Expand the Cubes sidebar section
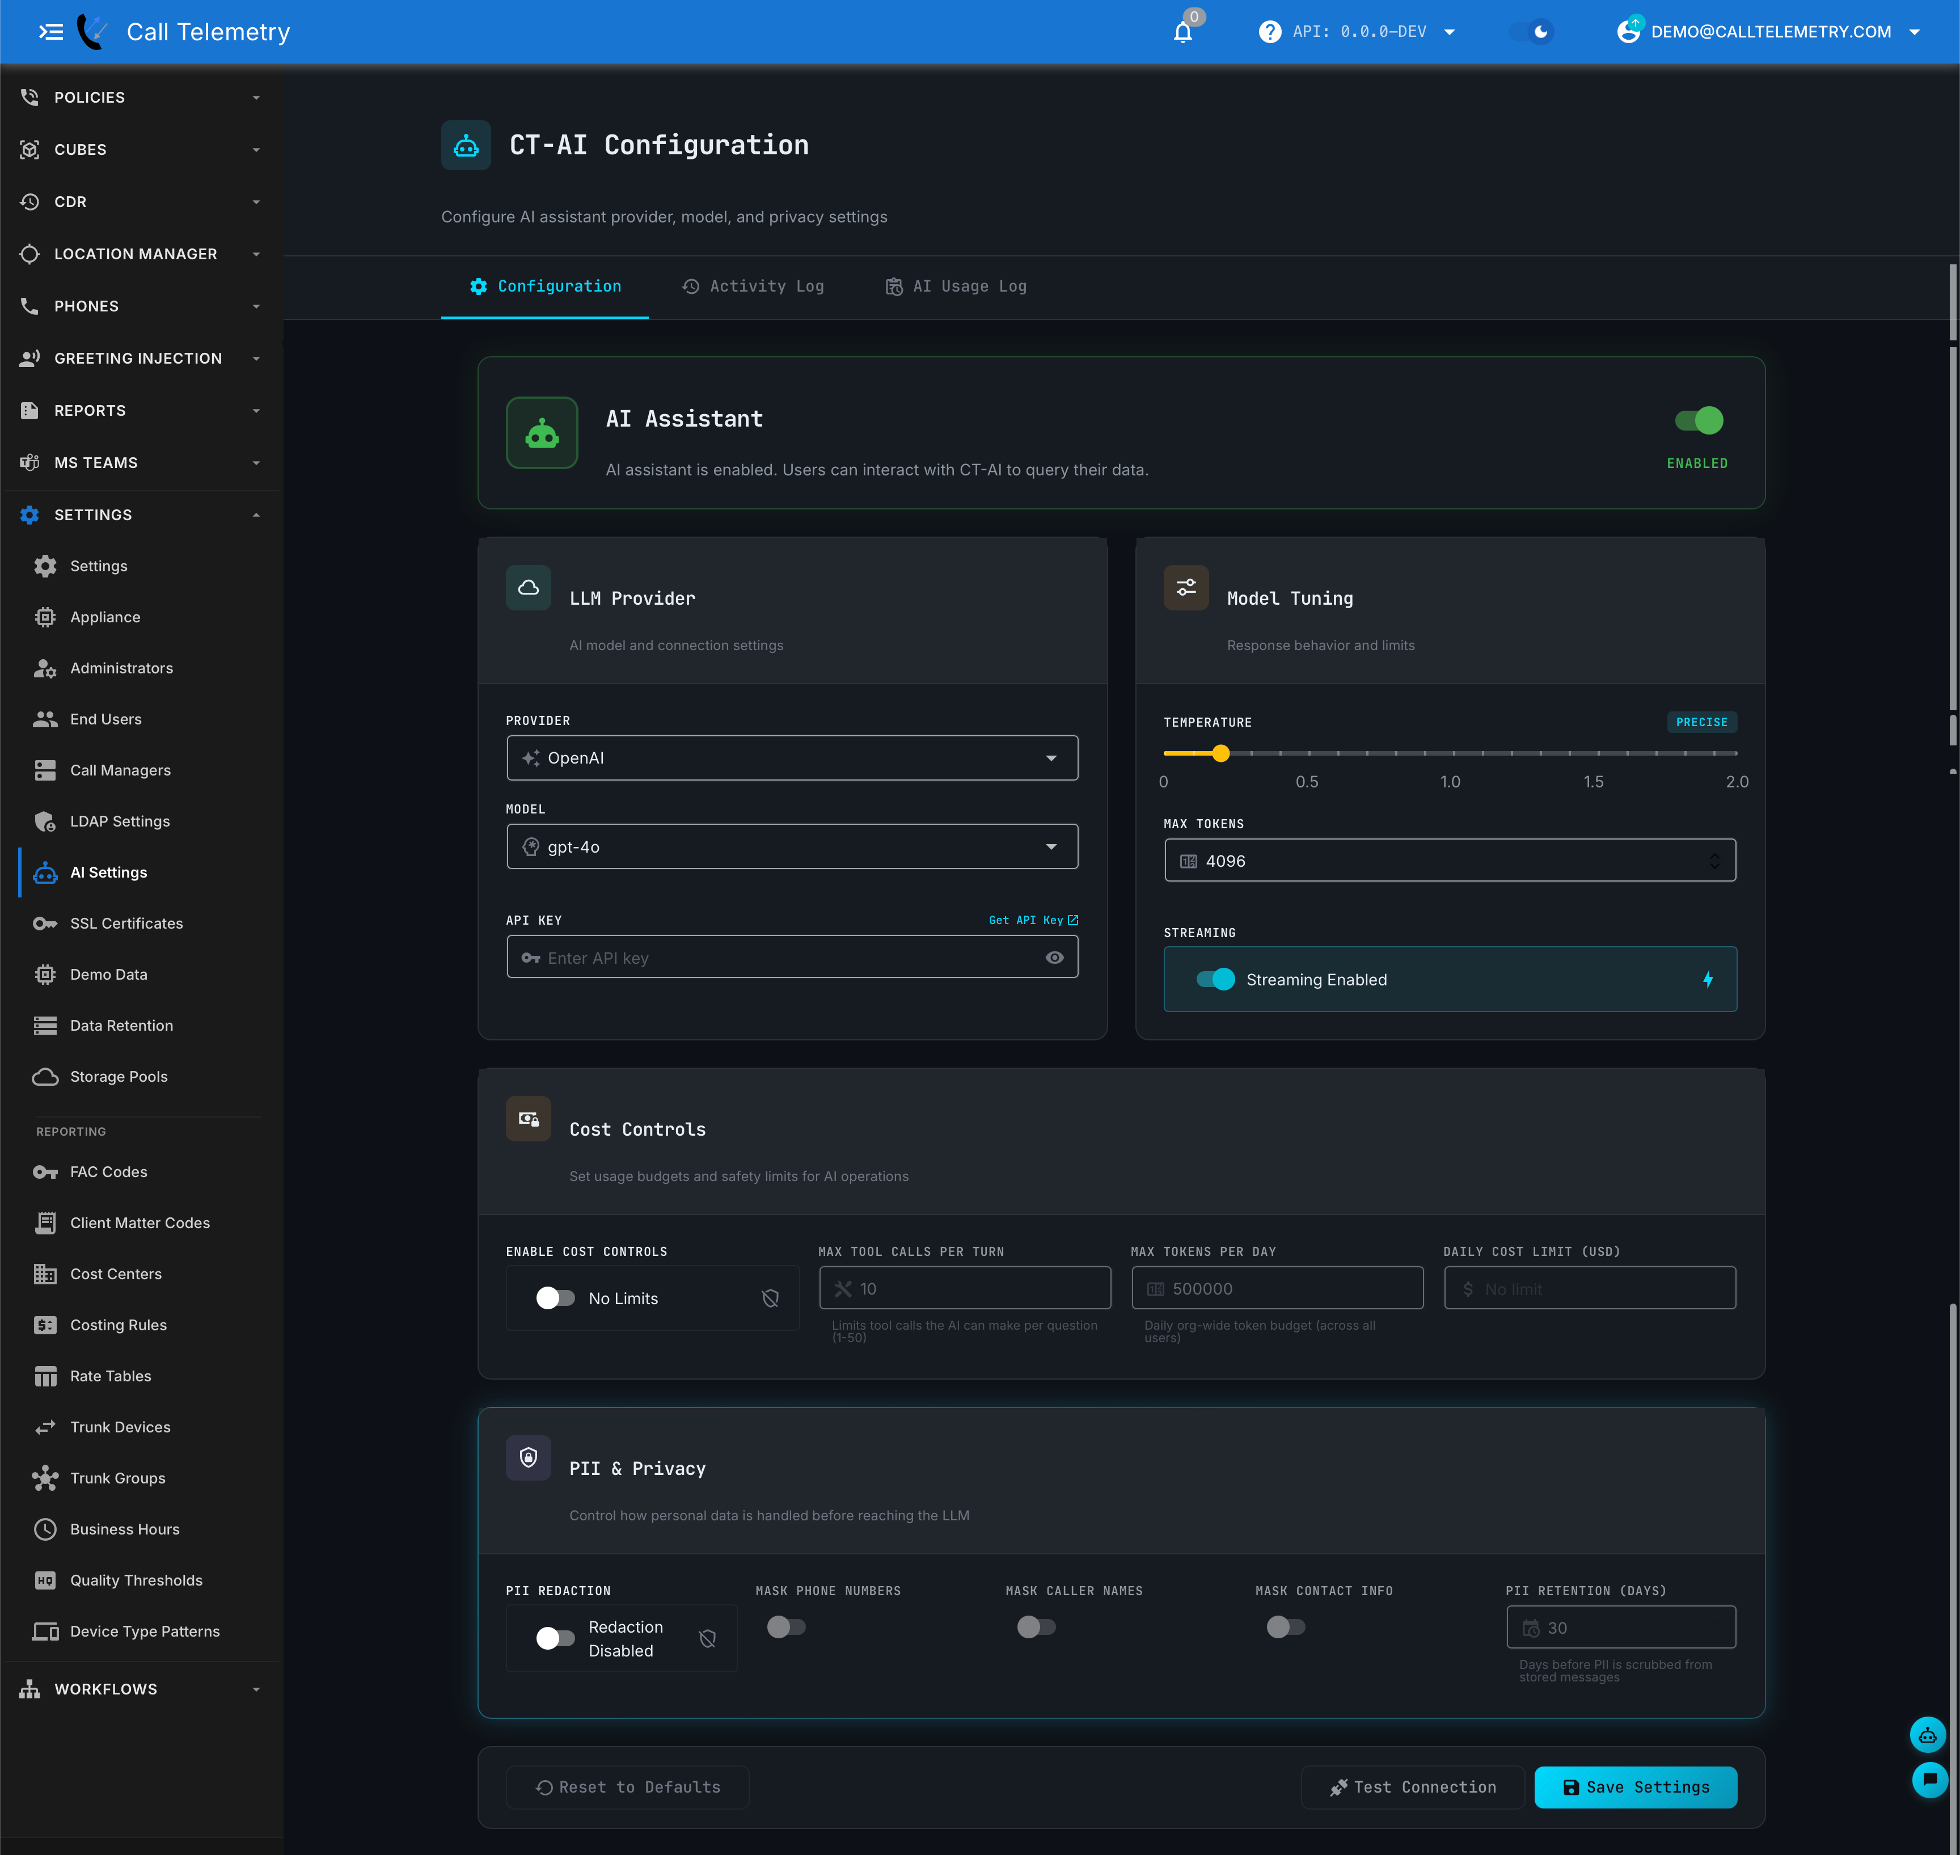Image resolution: width=1960 pixels, height=1855 pixels. (x=141, y=149)
